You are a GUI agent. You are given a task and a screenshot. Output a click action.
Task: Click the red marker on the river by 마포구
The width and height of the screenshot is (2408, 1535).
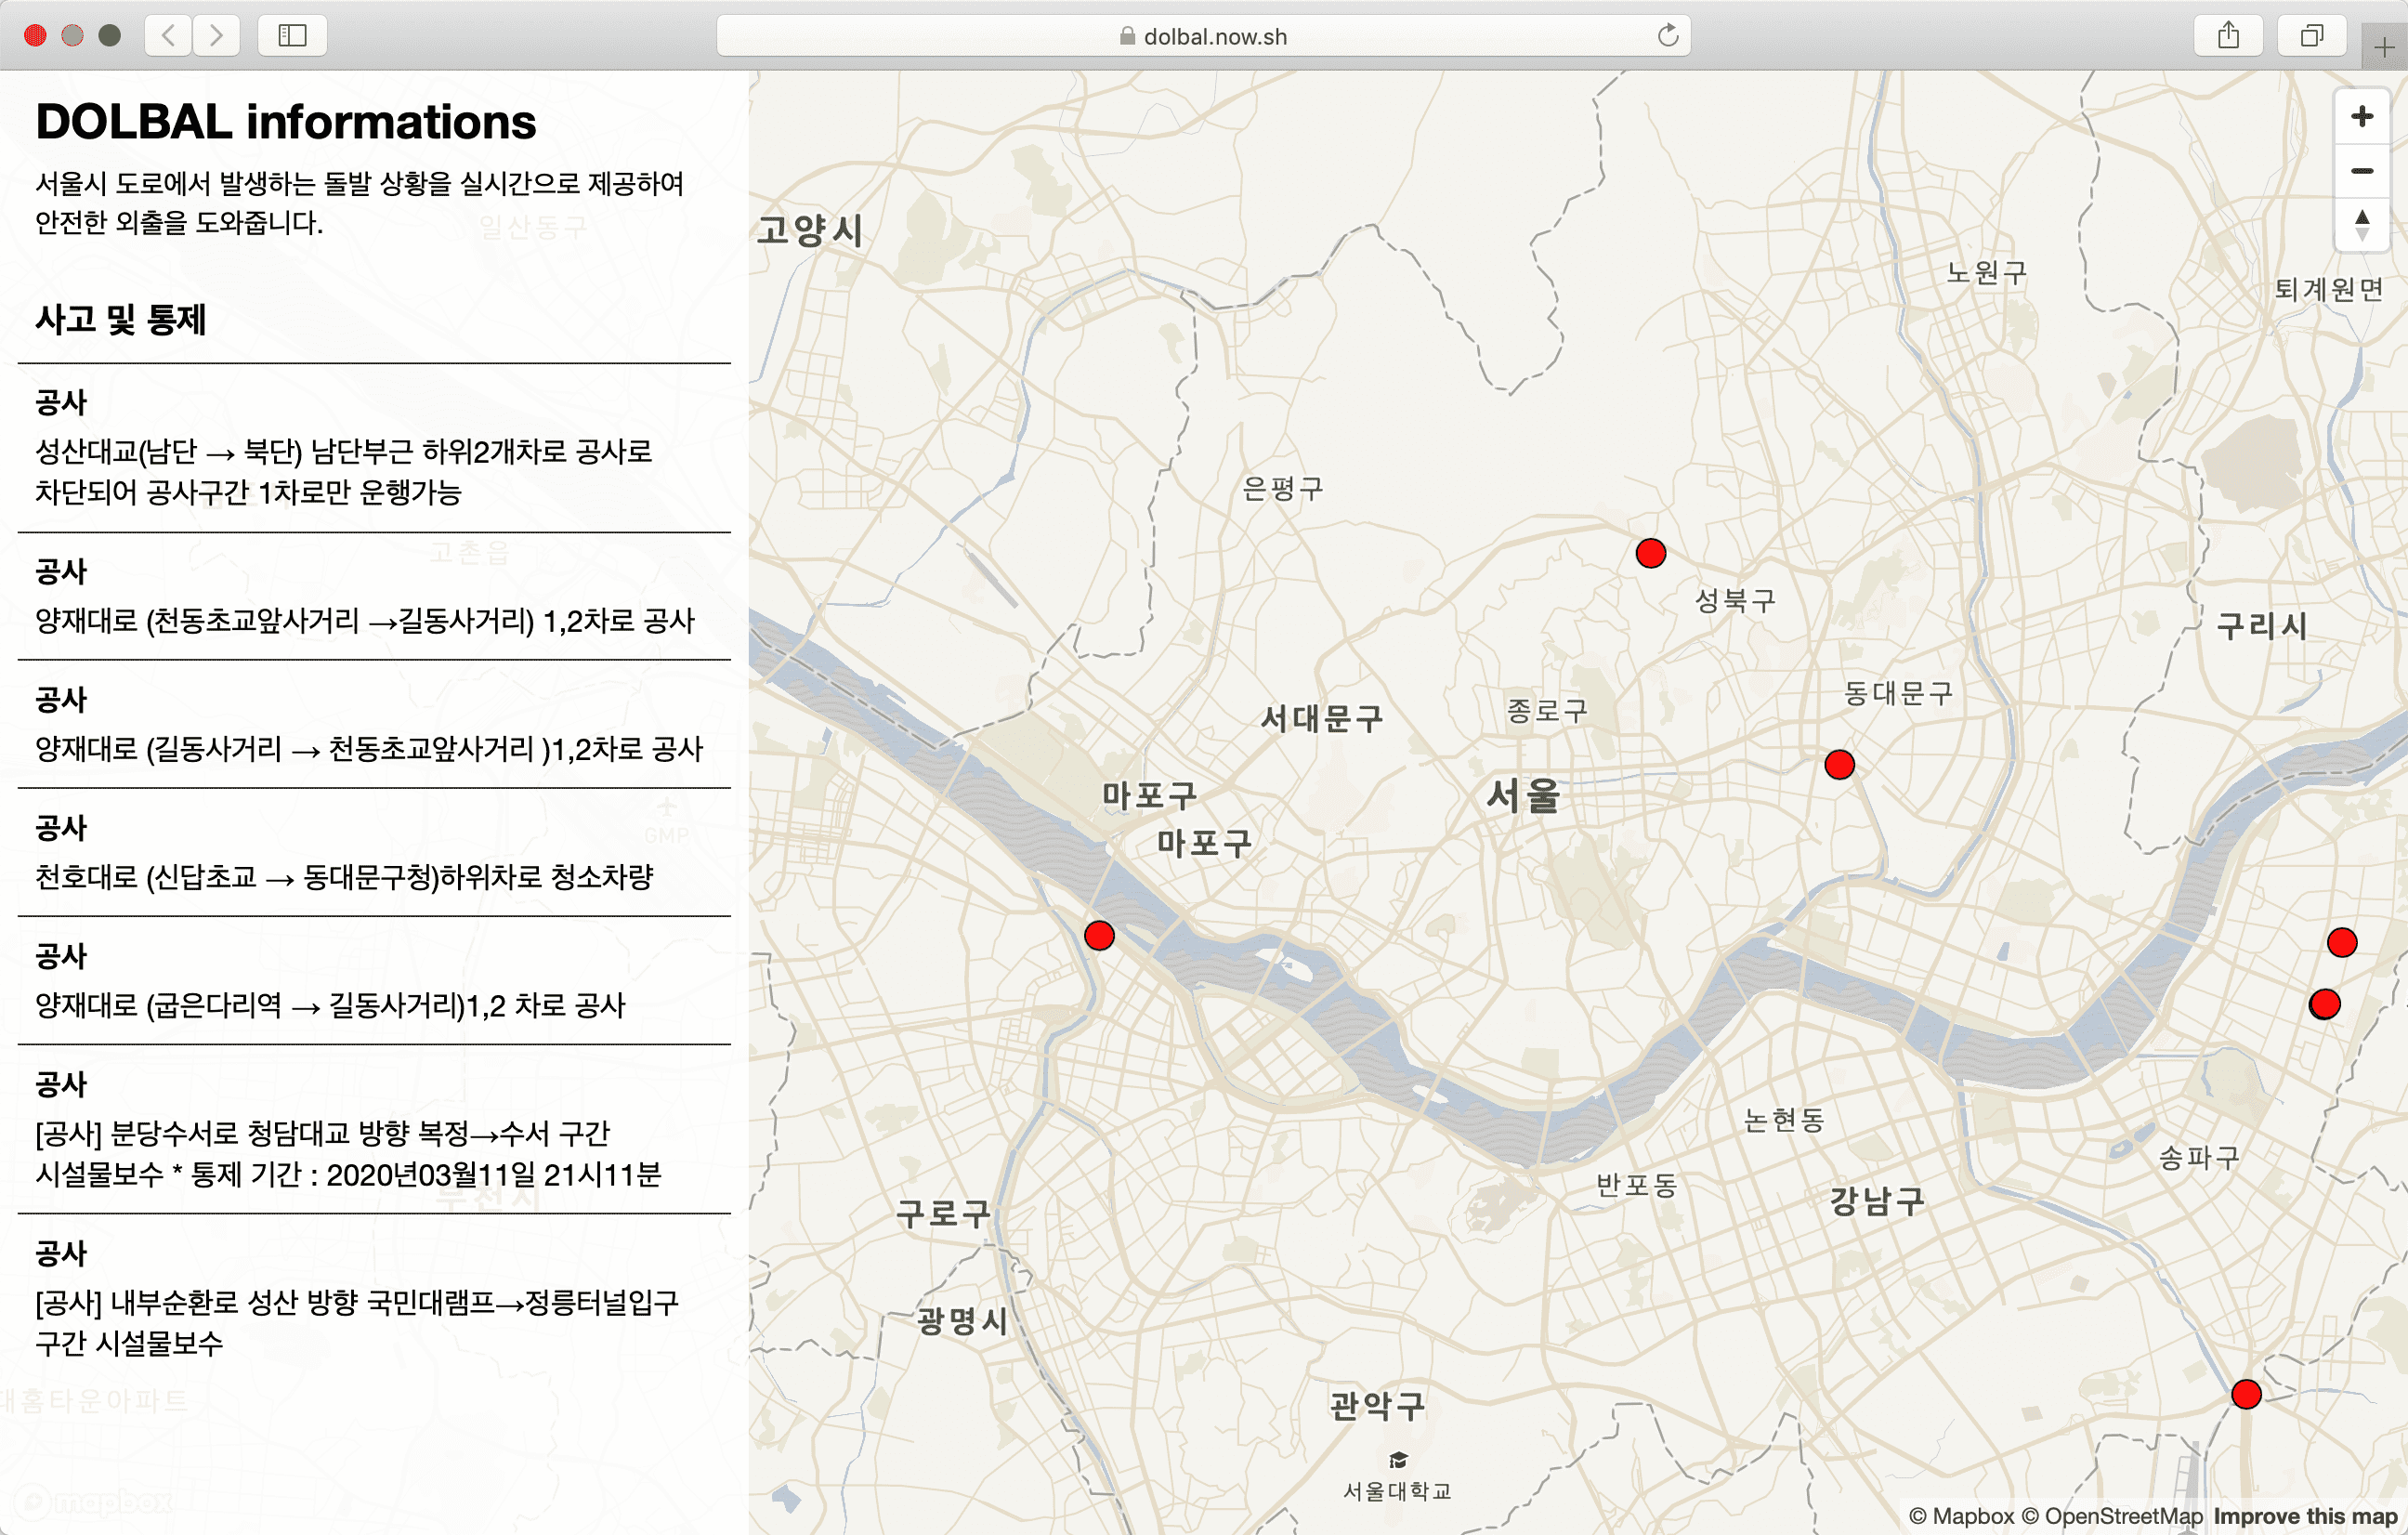click(1099, 936)
